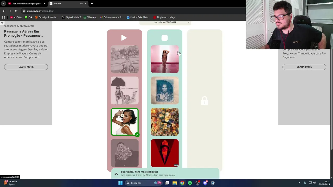Click the AD badge in the corner
333x187 pixels.
[x=2, y=23]
